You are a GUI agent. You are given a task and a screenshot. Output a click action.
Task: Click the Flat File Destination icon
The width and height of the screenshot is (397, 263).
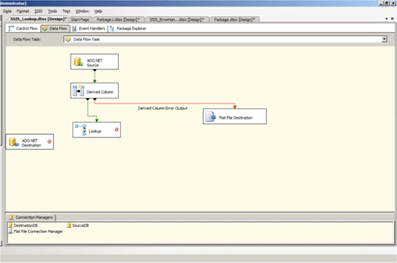click(210, 117)
